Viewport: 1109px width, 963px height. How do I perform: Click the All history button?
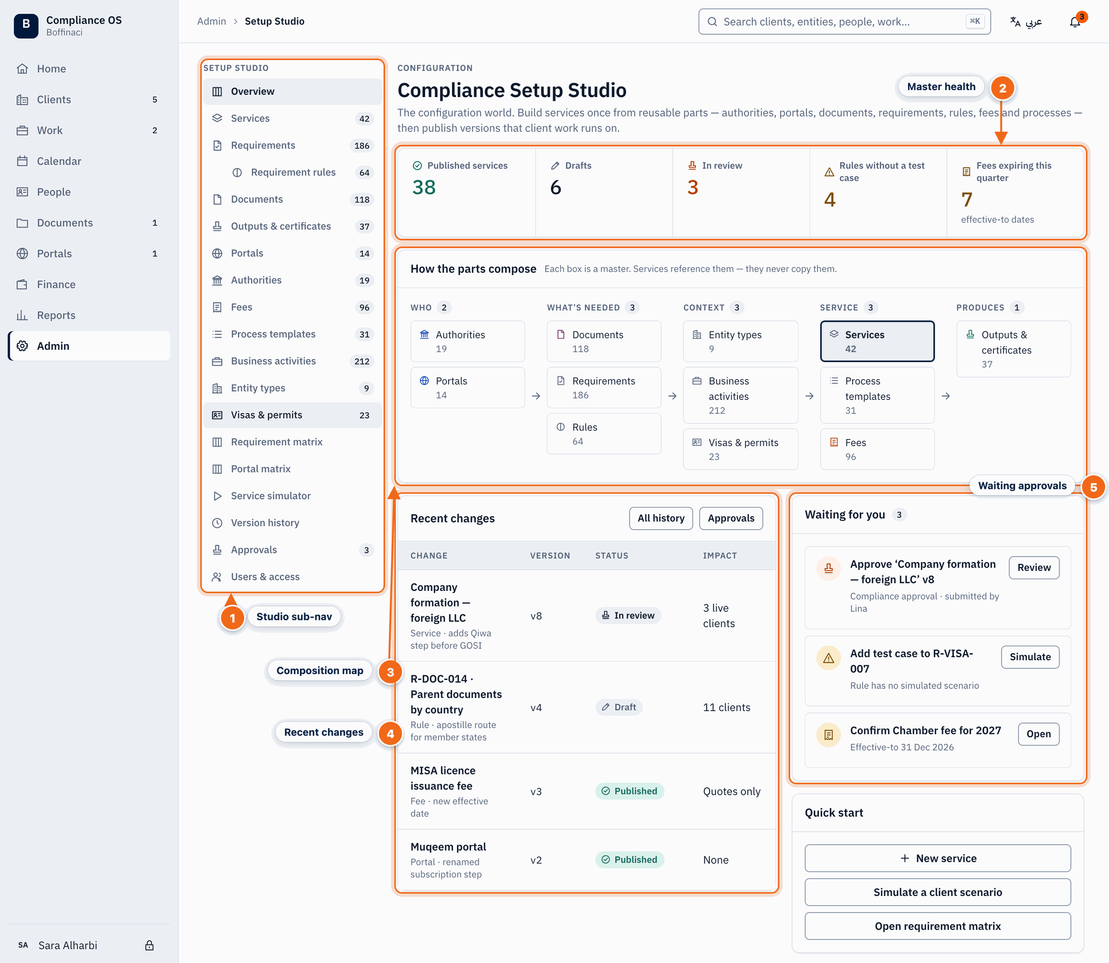coord(661,519)
